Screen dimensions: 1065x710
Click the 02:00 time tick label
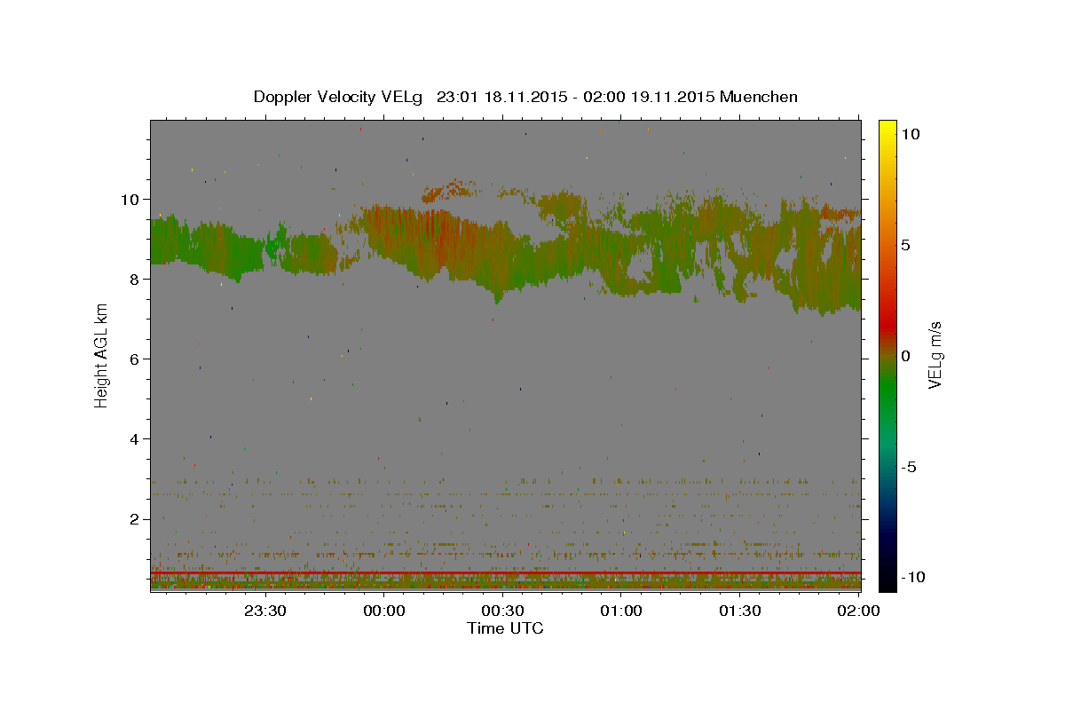point(858,611)
